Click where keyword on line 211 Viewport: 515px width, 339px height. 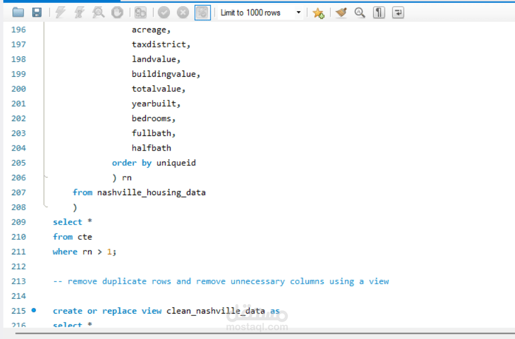click(x=65, y=252)
